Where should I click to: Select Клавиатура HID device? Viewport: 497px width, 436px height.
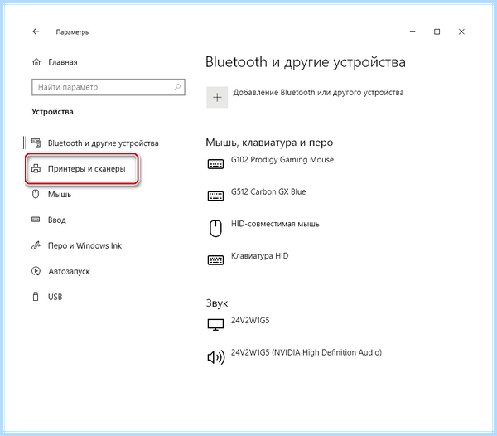[260, 256]
